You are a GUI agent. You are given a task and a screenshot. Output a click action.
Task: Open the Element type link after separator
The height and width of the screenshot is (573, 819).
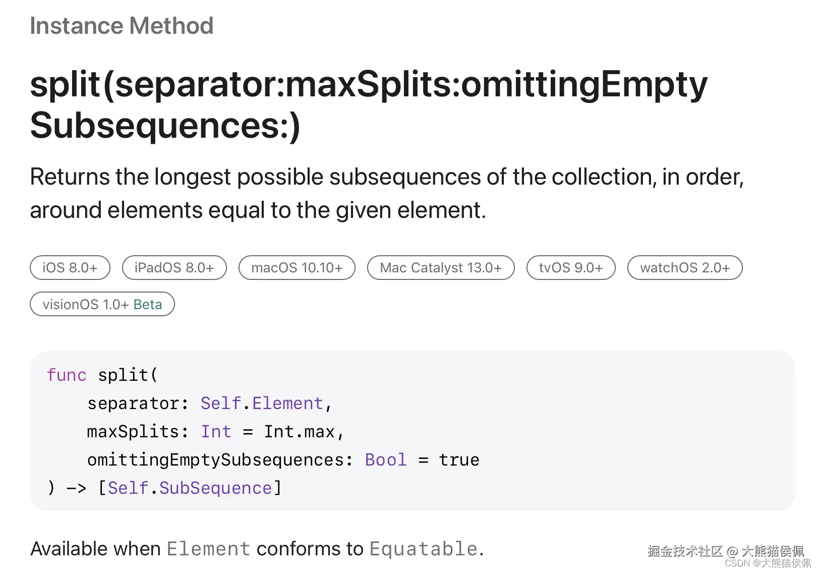point(287,404)
